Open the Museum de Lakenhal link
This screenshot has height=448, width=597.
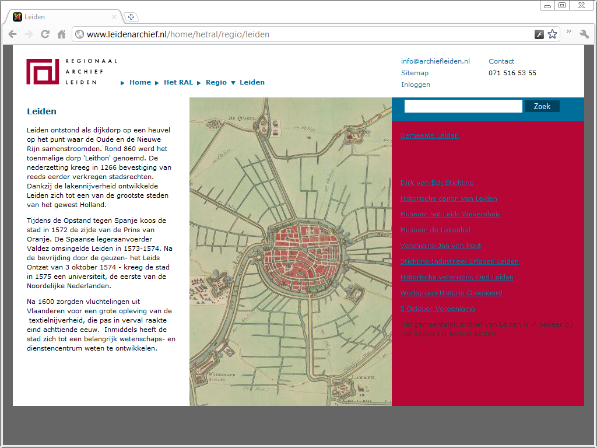coord(435,230)
